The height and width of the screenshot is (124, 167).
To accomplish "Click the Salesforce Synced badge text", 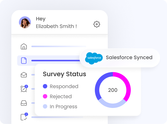I will pos(129,58).
